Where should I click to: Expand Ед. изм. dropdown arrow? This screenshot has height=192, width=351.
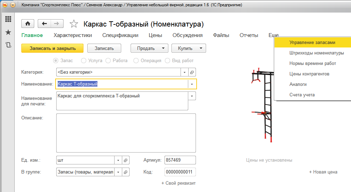118,160
